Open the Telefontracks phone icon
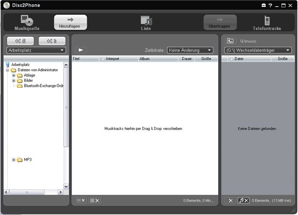 [x=267, y=20]
